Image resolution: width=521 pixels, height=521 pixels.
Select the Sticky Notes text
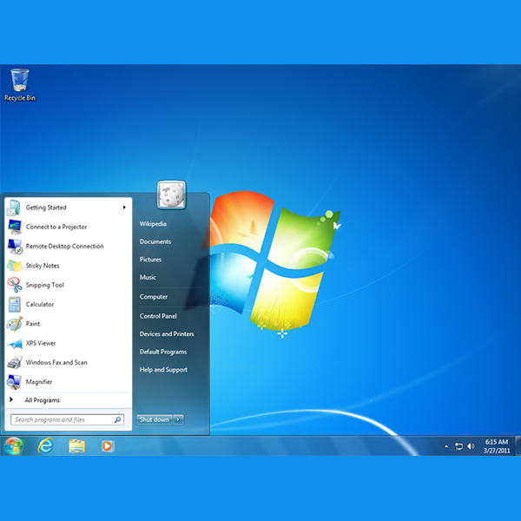tap(43, 266)
